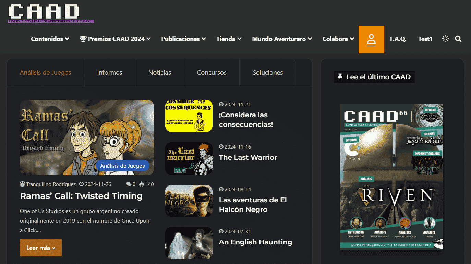Select the Soluciones tab
This screenshot has height=264, width=471.
click(x=267, y=73)
